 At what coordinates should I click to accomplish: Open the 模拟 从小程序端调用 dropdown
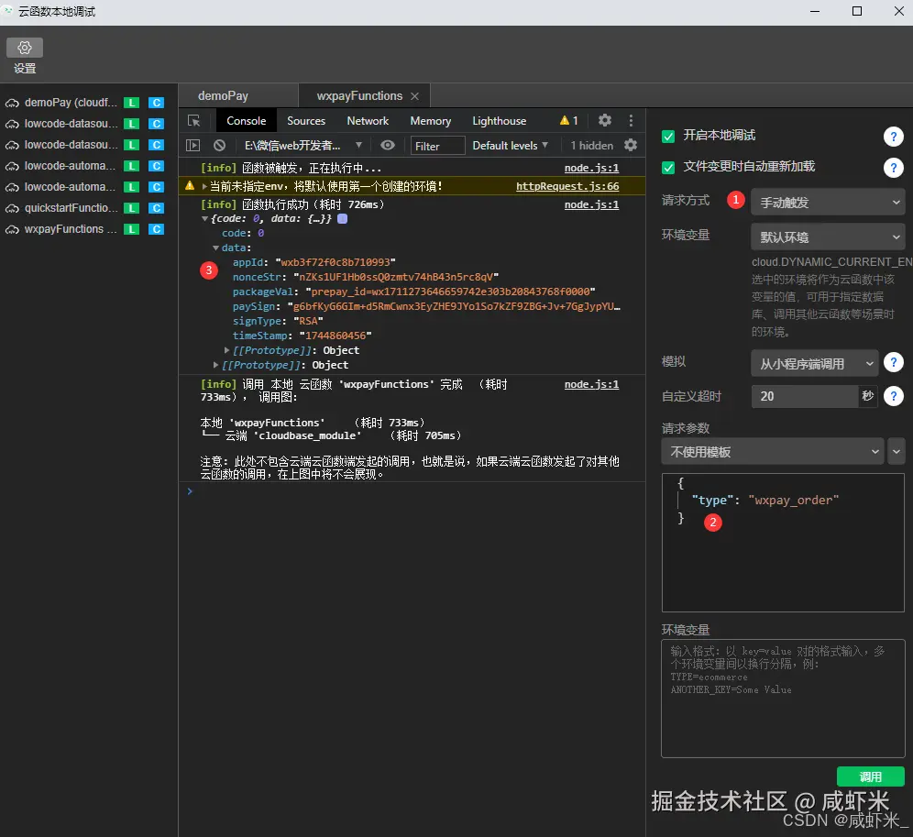click(x=814, y=363)
